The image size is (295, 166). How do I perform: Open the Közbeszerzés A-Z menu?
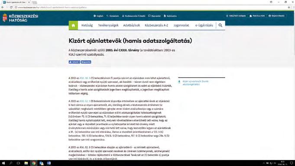click(156, 25)
